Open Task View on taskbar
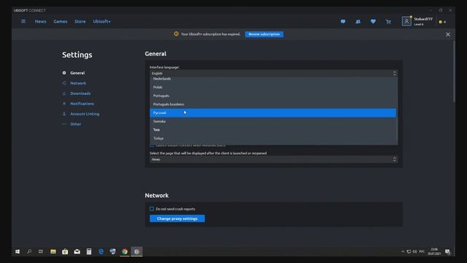The height and width of the screenshot is (263, 467). pos(41,251)
